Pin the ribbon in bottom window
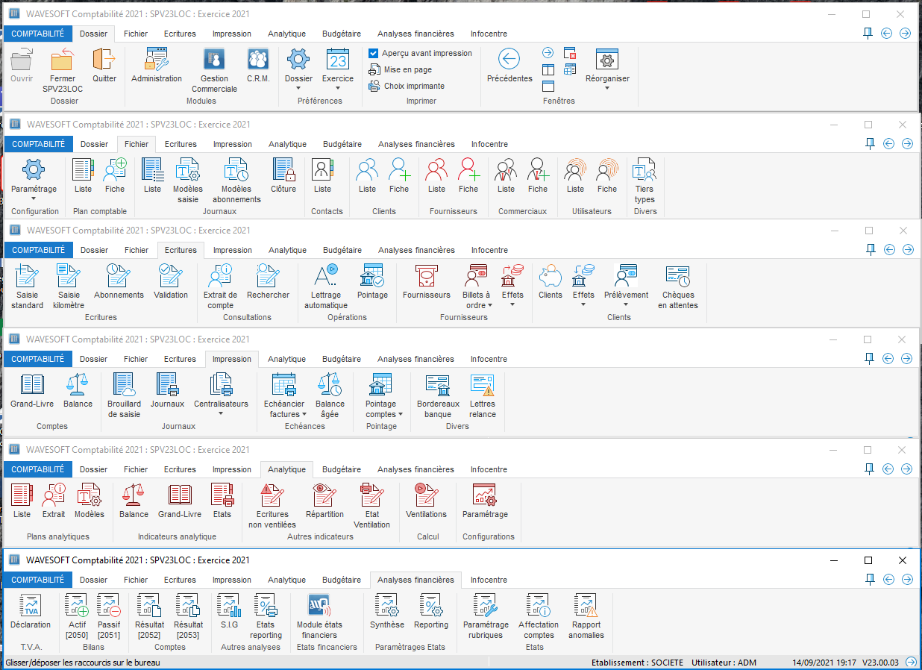The height and width of the screenshot is (670, 922). point(868,579)
